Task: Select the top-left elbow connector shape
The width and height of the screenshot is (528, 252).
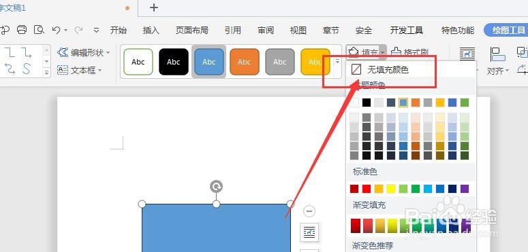Action: [x=10, y=52]
